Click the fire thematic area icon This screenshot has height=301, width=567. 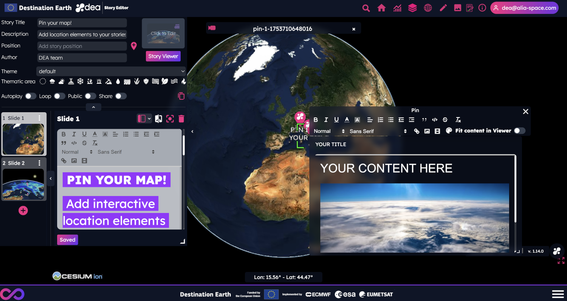[184, 81]
